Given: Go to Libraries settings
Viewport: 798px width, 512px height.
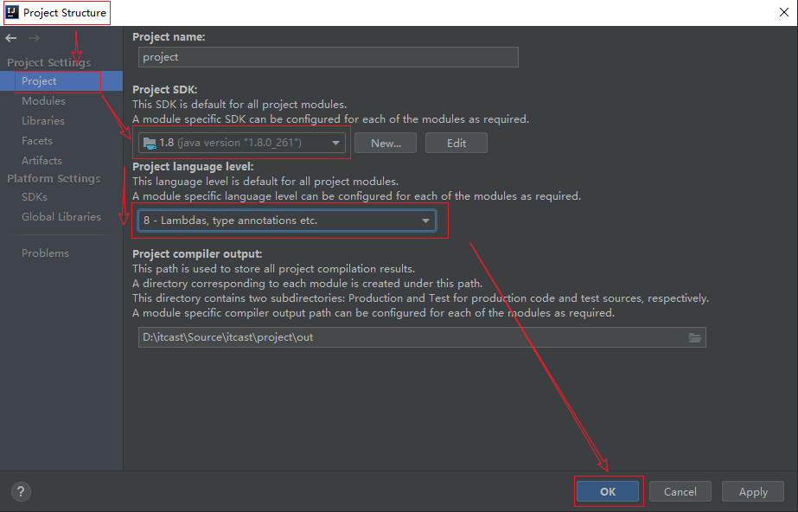Looking at the screenshot, I should (x=43, y=121).
